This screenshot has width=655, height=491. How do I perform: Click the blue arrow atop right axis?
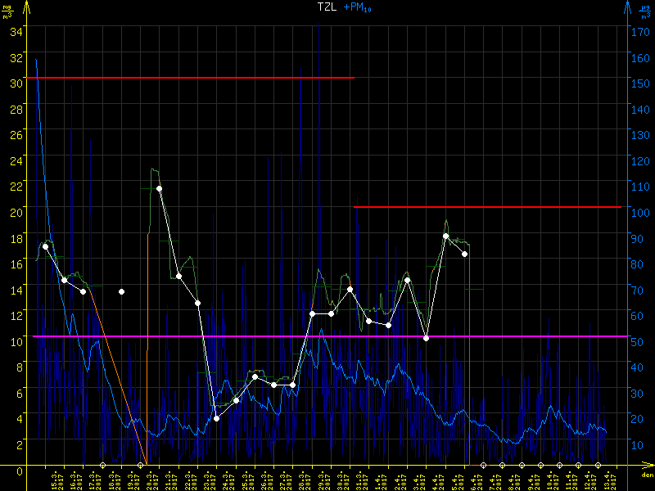pos(627,7)
